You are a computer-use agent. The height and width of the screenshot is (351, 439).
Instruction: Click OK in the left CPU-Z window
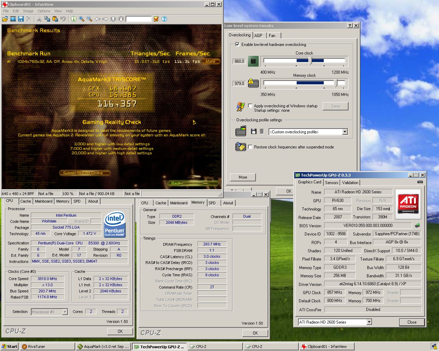coord(120,331)
